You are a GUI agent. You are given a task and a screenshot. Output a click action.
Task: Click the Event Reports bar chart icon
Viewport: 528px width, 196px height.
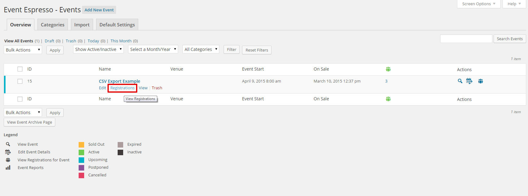coord(8,167)
